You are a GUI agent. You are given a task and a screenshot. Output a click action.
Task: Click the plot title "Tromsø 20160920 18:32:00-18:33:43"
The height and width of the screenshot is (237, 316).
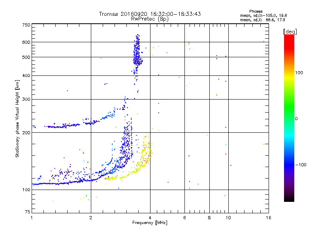(150, 14)
